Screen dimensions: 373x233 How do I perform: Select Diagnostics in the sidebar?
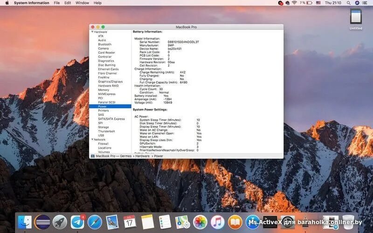106,61
